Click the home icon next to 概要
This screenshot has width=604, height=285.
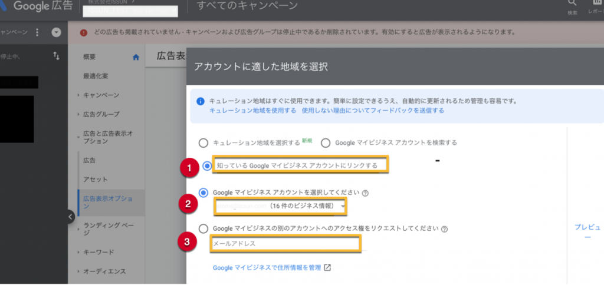point(136,57)
